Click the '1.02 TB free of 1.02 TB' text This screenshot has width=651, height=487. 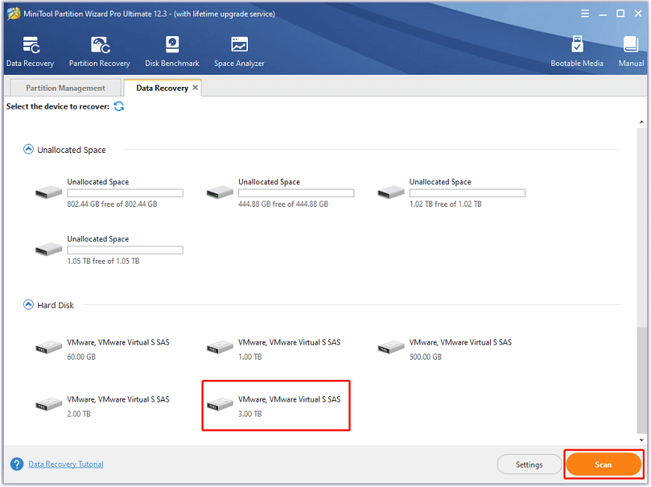point(446,204)
